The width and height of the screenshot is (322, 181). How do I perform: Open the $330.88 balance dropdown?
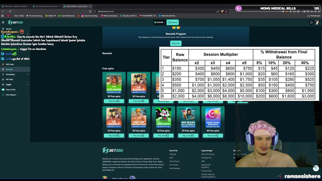click(x=160, y=22)
